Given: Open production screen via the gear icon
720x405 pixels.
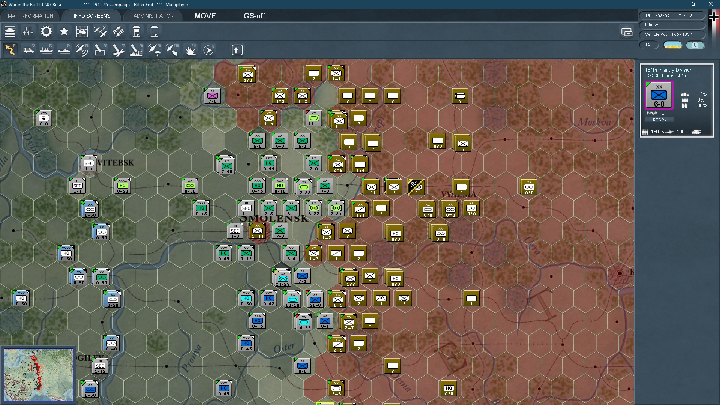Looking at the screenshot, I should pos(46,31).
